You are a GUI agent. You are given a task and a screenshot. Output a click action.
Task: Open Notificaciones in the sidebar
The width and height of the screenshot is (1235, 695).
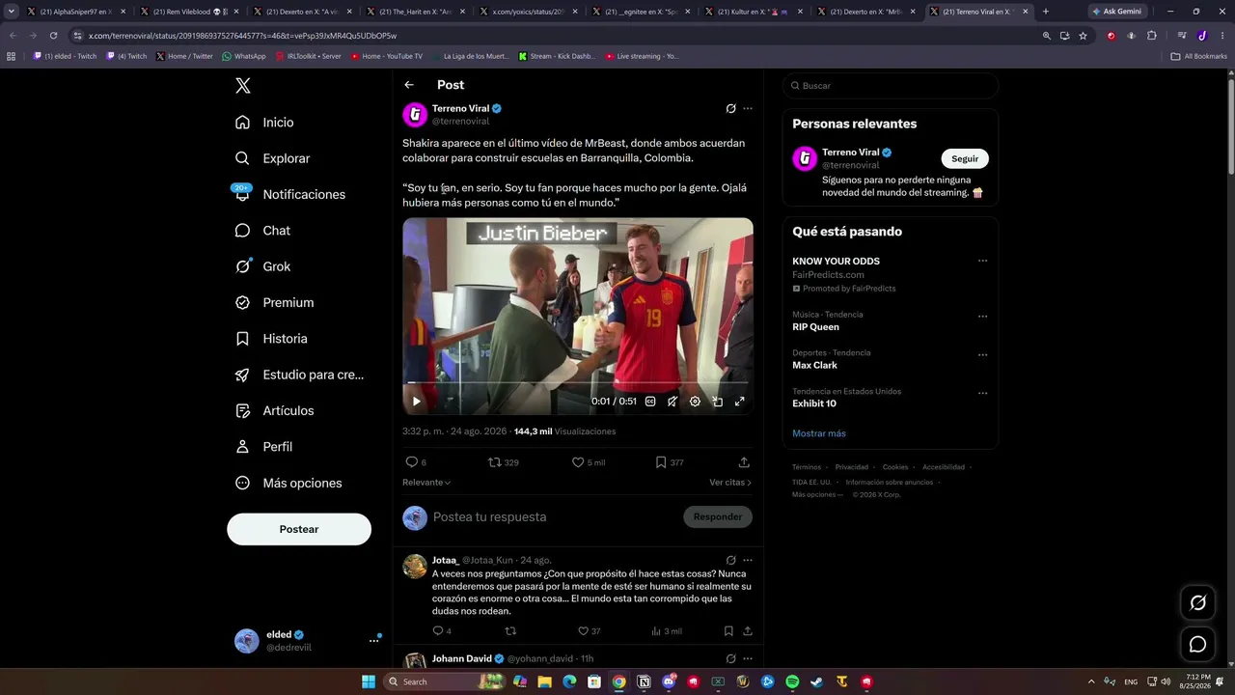point(289,194)
